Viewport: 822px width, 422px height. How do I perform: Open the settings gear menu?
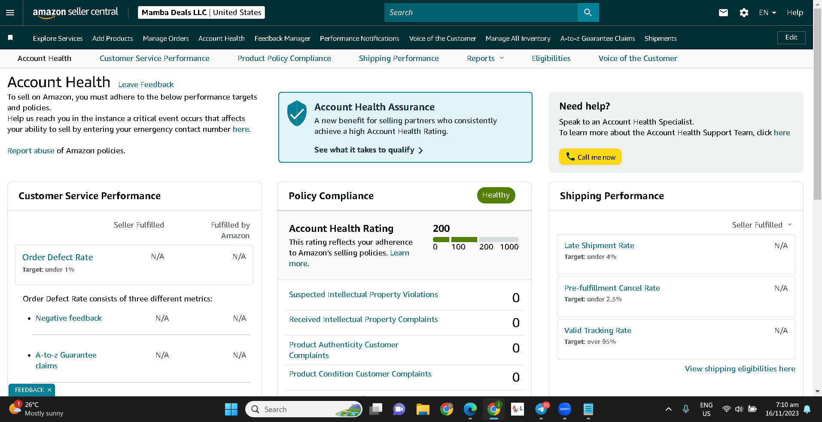744,13
